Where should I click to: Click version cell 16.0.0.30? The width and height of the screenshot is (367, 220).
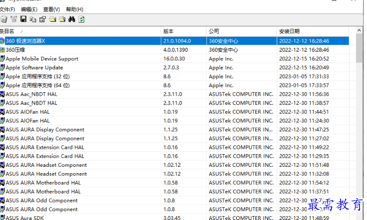(x=174, y=59)
